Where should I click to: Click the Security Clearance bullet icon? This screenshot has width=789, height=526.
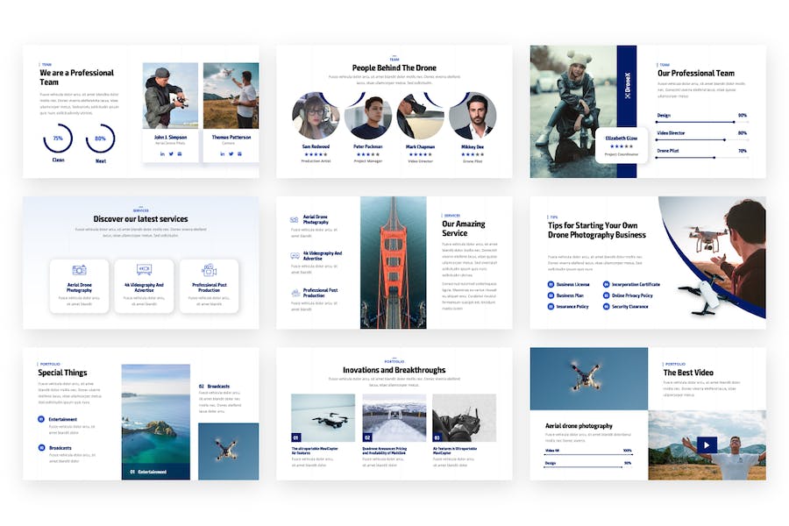(x=606, y=307)
